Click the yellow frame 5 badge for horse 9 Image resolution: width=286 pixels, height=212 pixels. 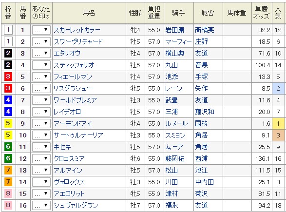(x=8, y=123)
